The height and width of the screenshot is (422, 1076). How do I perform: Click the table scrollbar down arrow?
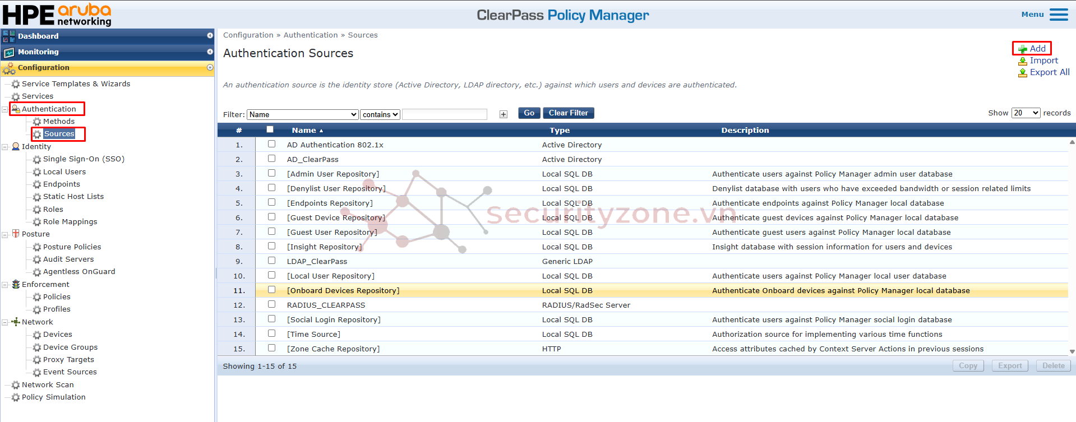click(x=1072, y=351)
